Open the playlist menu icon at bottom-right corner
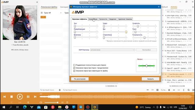Screen dimensions: 195x110 pos(193,90)
